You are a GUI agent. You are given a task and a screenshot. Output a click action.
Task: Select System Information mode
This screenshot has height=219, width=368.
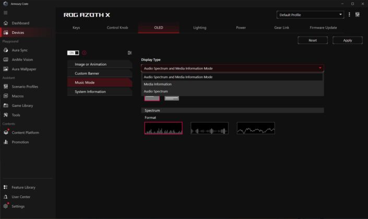coord(100,92)
